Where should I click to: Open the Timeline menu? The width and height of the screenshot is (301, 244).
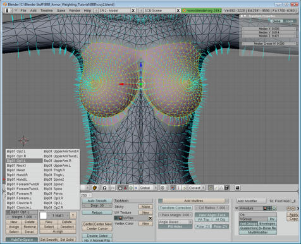(x=47, y=11)
